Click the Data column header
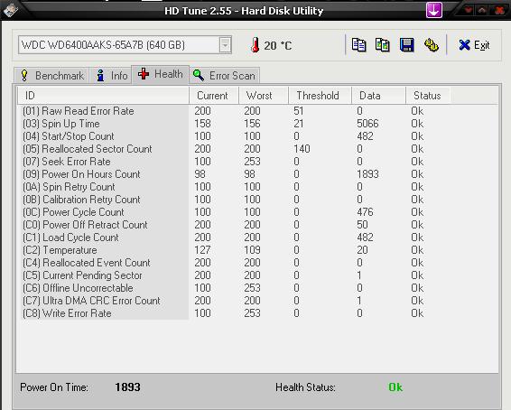Screen dimensions: 511x410 pos(378,96)
